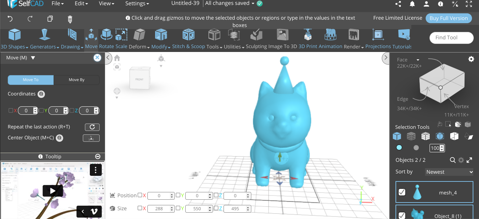Open the 3D Print tool
This screenshot has width=479, height=219.
click(308, 39)
